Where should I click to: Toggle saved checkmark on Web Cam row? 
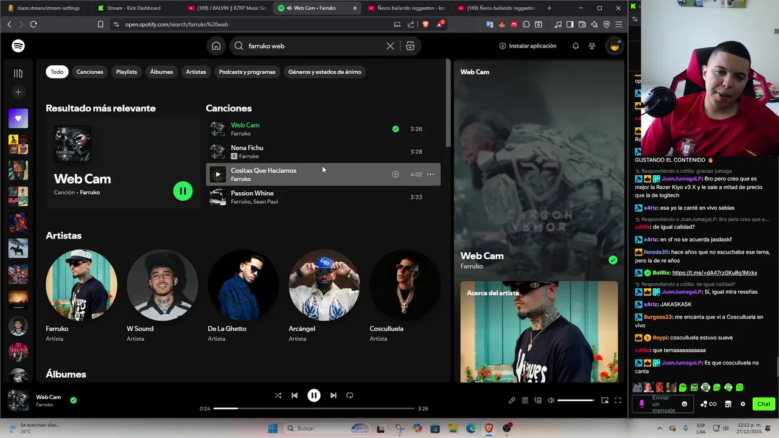coord(396,129)
